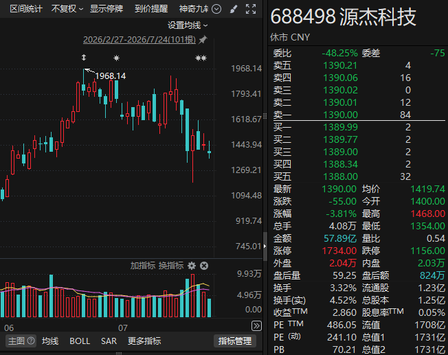The height and width of the screenshot is (355, 448).
Task: Click the 1968.14 price axis label
Action: click(246, 69)
